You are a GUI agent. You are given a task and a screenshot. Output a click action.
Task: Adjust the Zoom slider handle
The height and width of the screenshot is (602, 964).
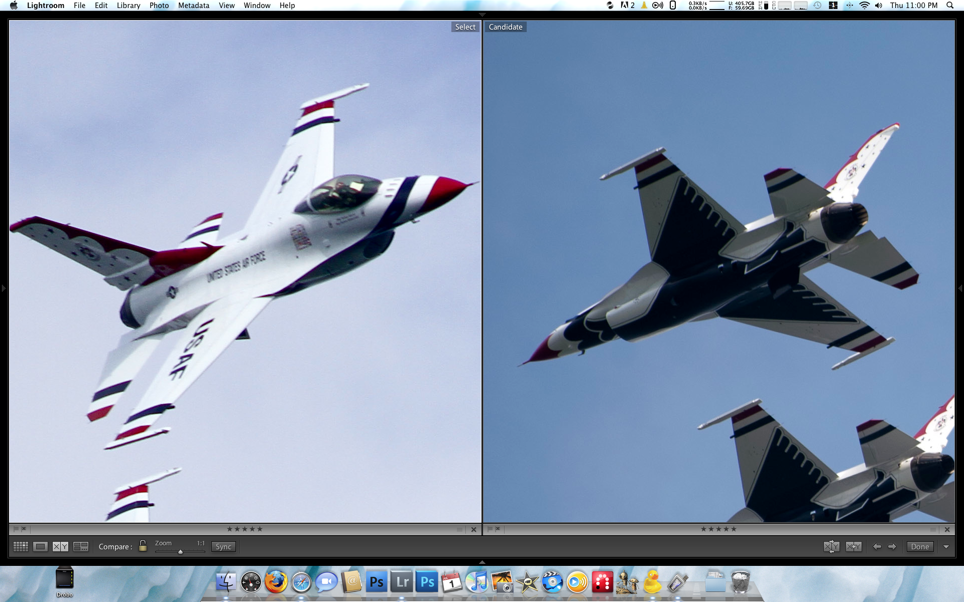tap(180, 551)
